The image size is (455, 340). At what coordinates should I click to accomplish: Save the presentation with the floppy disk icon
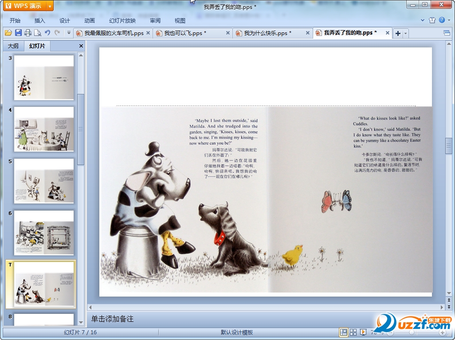18,33
